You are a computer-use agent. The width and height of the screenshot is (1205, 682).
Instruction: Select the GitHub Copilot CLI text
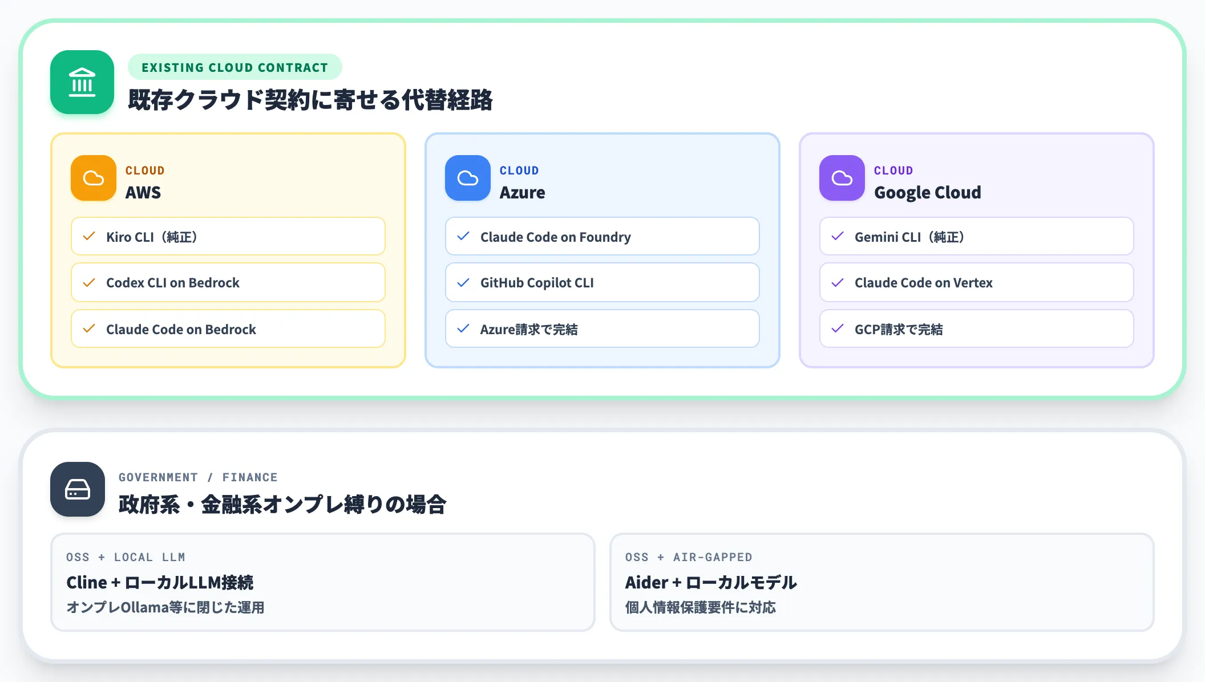[x=537, y=283]
